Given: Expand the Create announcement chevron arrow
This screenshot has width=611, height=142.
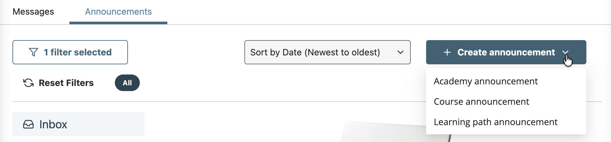Looking at the screenshot, I should coord(565,52).
